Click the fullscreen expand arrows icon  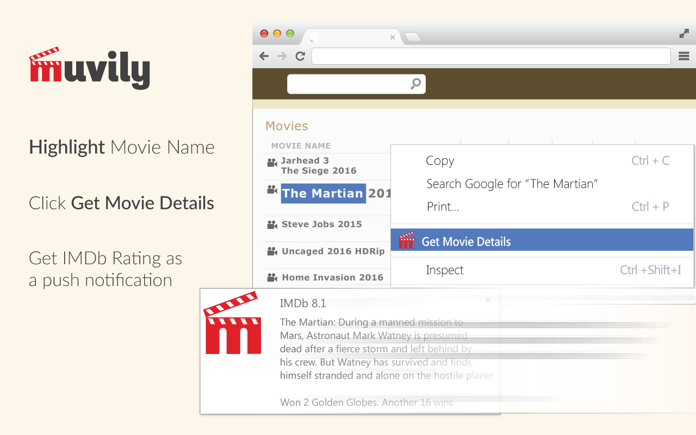(684, 34)
